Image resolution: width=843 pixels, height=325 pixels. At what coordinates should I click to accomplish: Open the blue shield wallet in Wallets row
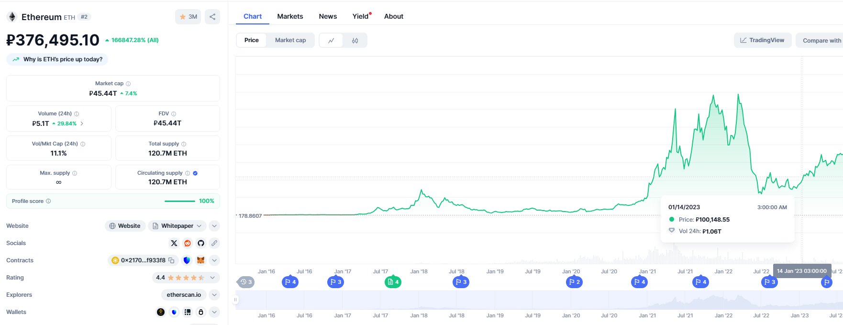coord(174,312)
